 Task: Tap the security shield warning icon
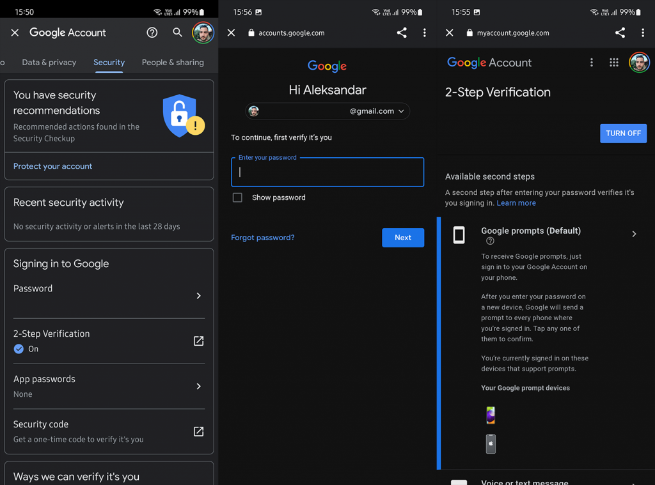pyautogui.click(x=184, y=116)
